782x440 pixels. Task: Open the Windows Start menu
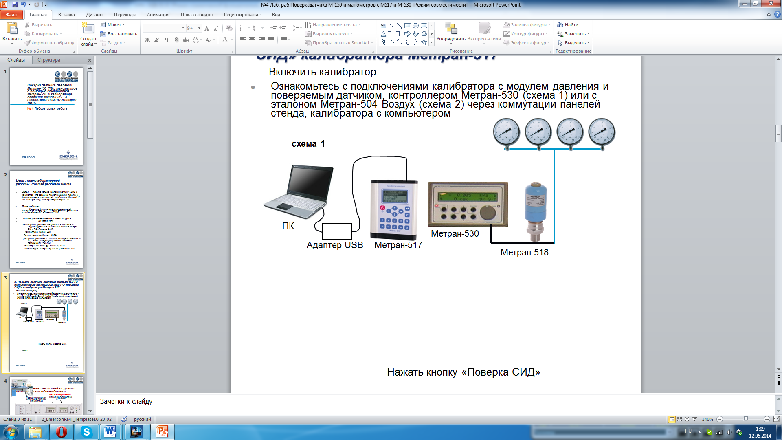pyautogui.click(x=11, y=432)
